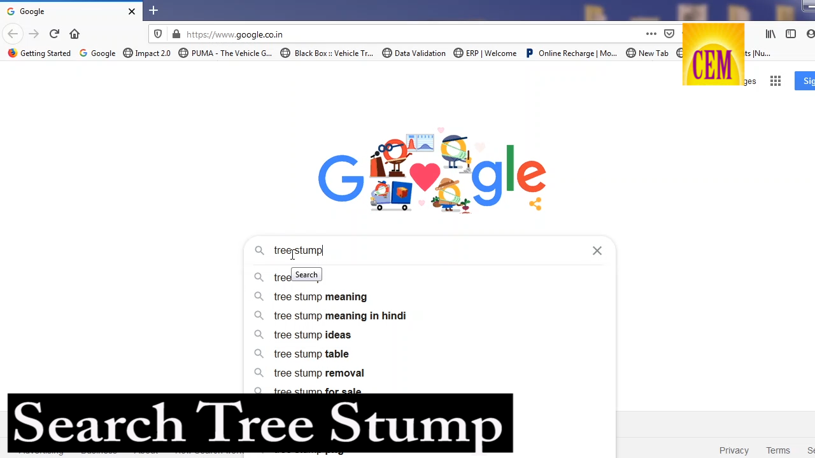Viewport: 815px width, 458px height.
Task: Click the browser Back arrow button
Action: click(13, 34)
